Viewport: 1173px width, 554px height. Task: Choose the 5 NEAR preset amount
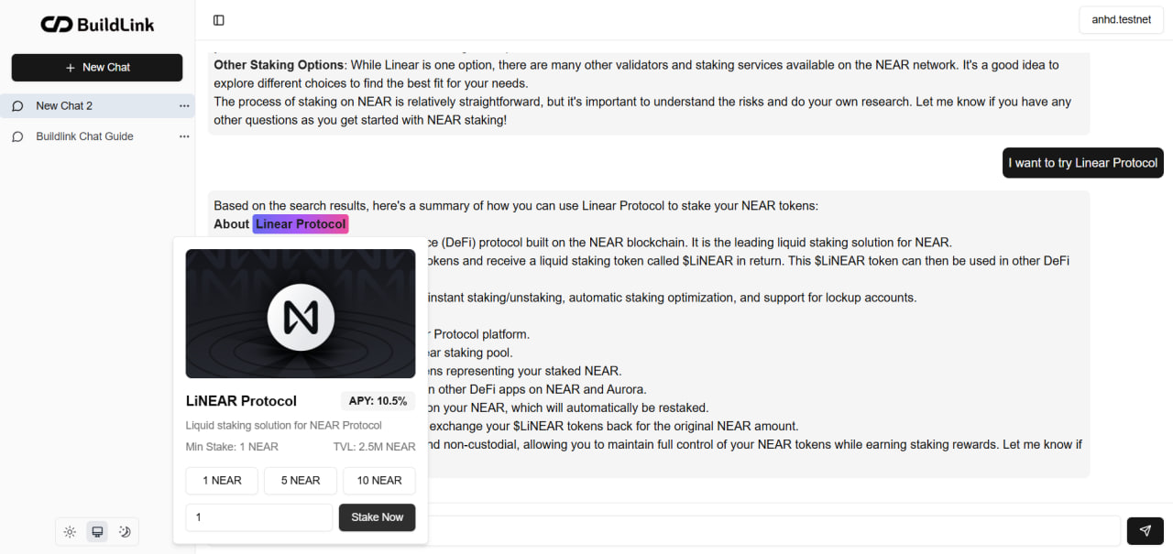(301, 481)
